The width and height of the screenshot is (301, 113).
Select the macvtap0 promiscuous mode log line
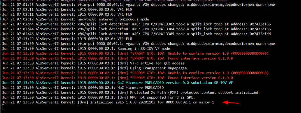click(76, 19)
